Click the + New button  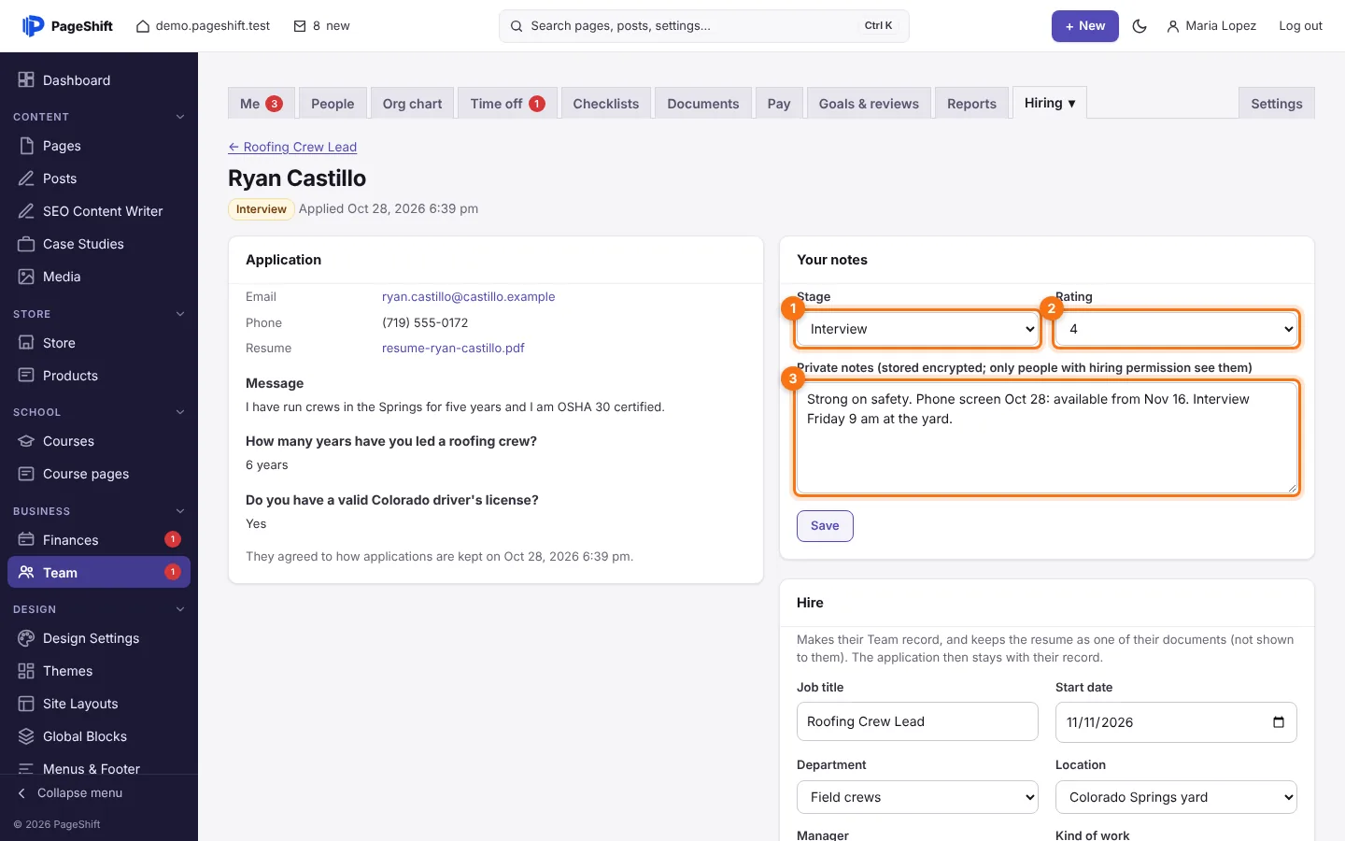(x=1085, y=26)
